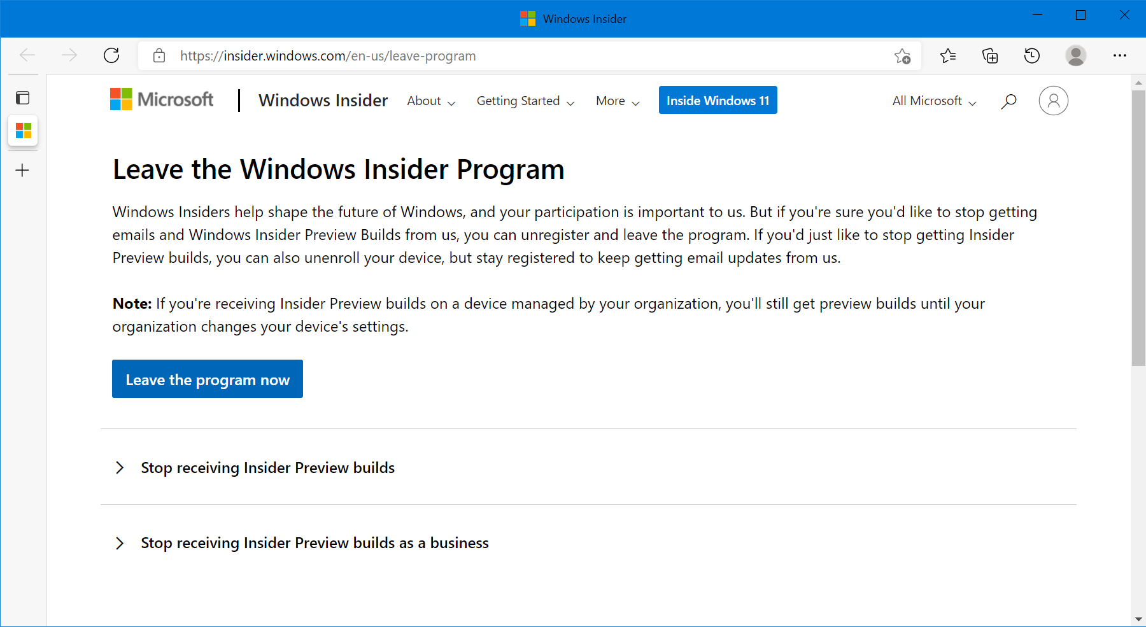Image resolution: width=1146 pixels, height=627 pixels.
Task: Click the site search magnifier icon
Action: (x=1008, y=101)
